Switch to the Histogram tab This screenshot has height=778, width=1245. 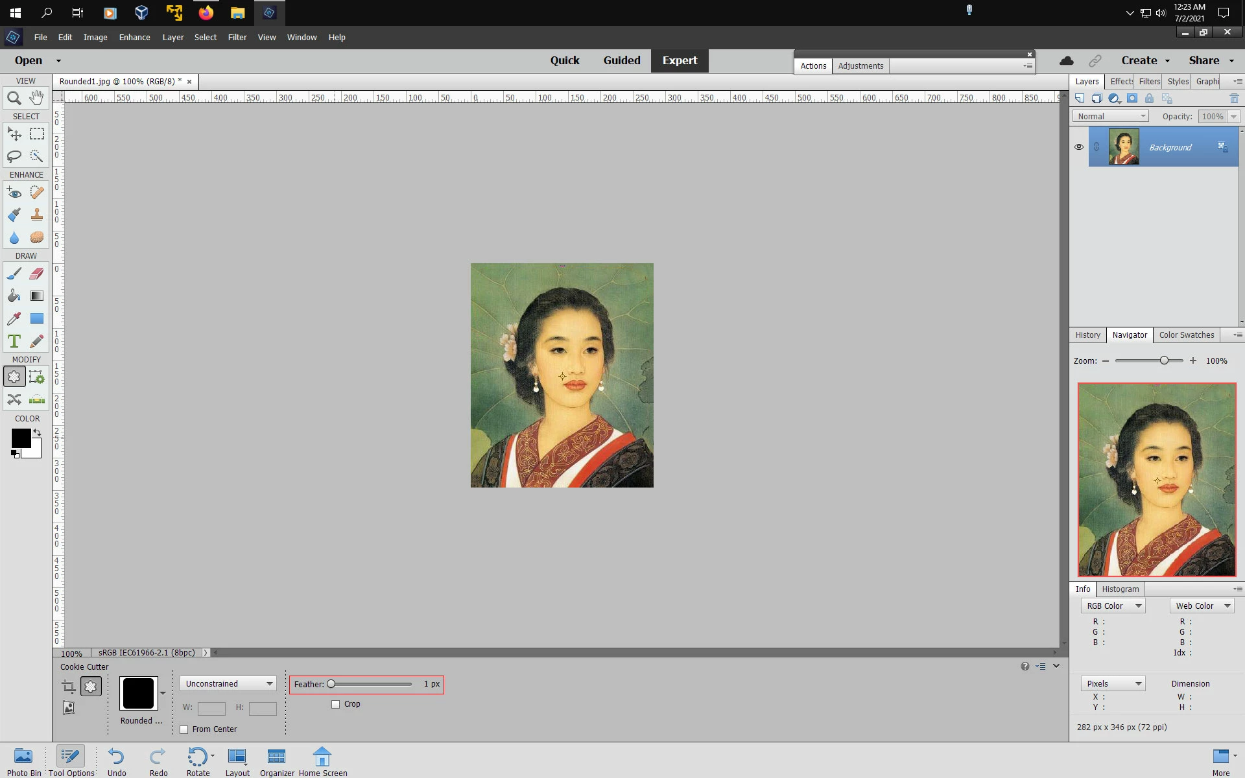pos(1120,589)
